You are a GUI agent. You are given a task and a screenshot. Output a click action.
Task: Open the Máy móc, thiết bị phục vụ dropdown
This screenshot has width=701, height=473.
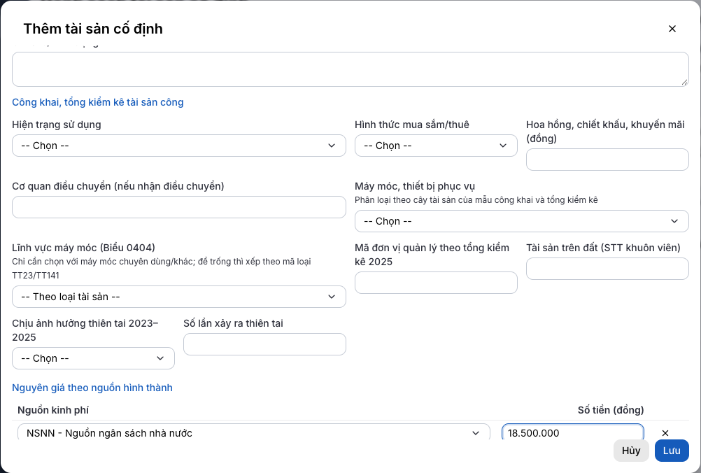(x=522, y=221)
